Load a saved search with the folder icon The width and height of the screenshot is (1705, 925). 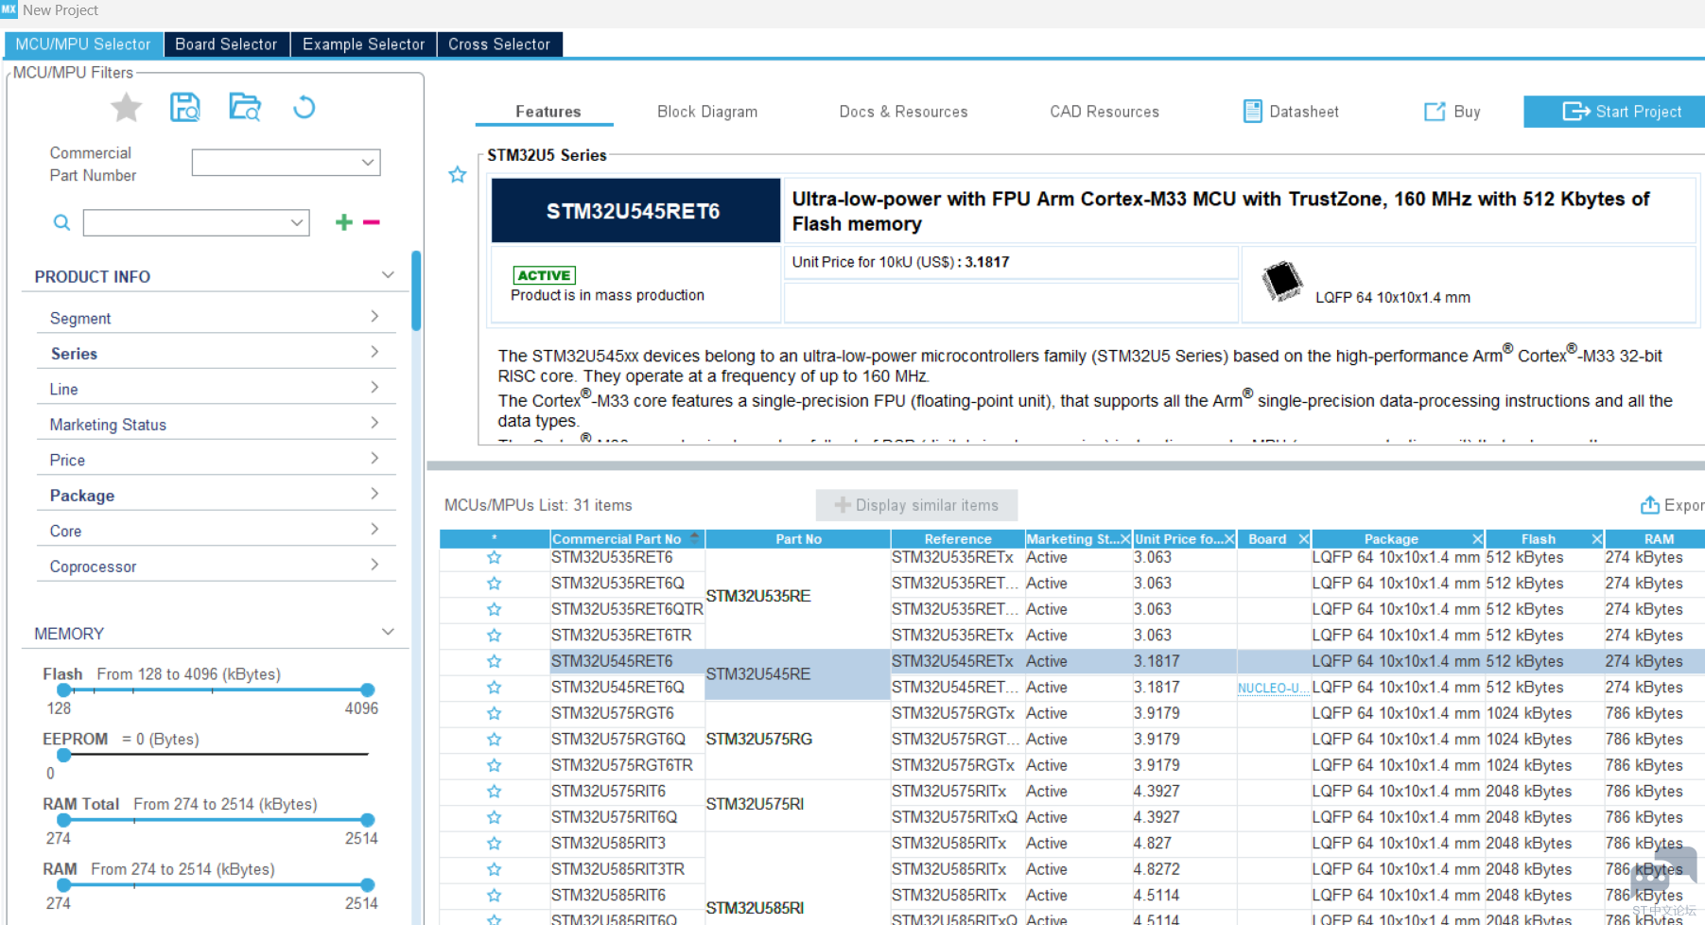point(245,108)
